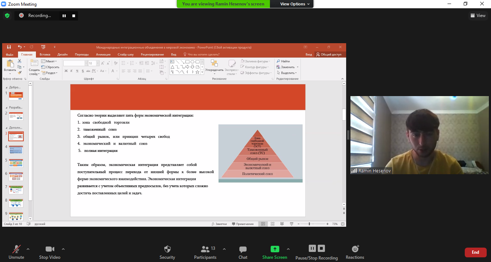Viewport: 491px width, 262px height.
Task: Switch to the Анимация tab
Action: pyautogui.click(x=104, y=54)
